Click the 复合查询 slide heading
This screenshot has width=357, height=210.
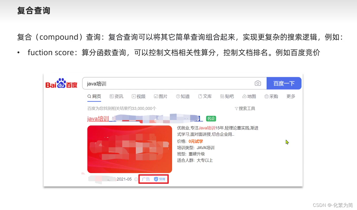(34, 11)
